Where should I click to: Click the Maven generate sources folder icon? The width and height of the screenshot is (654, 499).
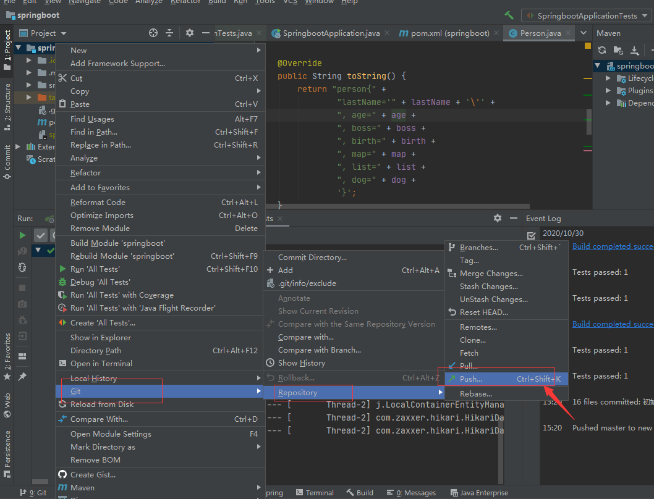[618, 50]
